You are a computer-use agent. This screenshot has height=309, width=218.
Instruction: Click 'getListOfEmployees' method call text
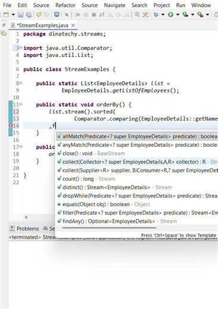pyautogui.click(x=141, y=90)
